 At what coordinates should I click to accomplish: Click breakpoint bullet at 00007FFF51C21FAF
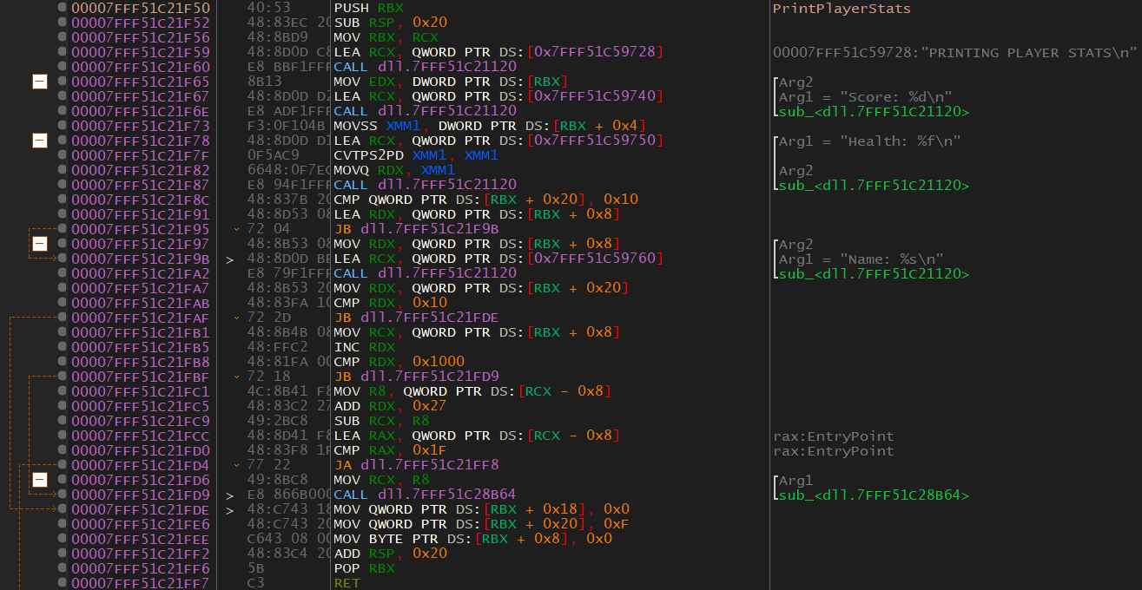[x=63, y=318]
